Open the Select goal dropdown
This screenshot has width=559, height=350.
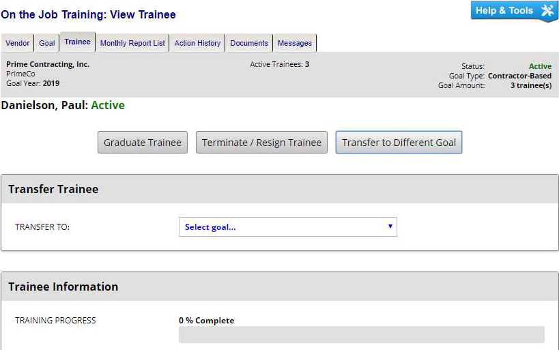pos(287,227)
